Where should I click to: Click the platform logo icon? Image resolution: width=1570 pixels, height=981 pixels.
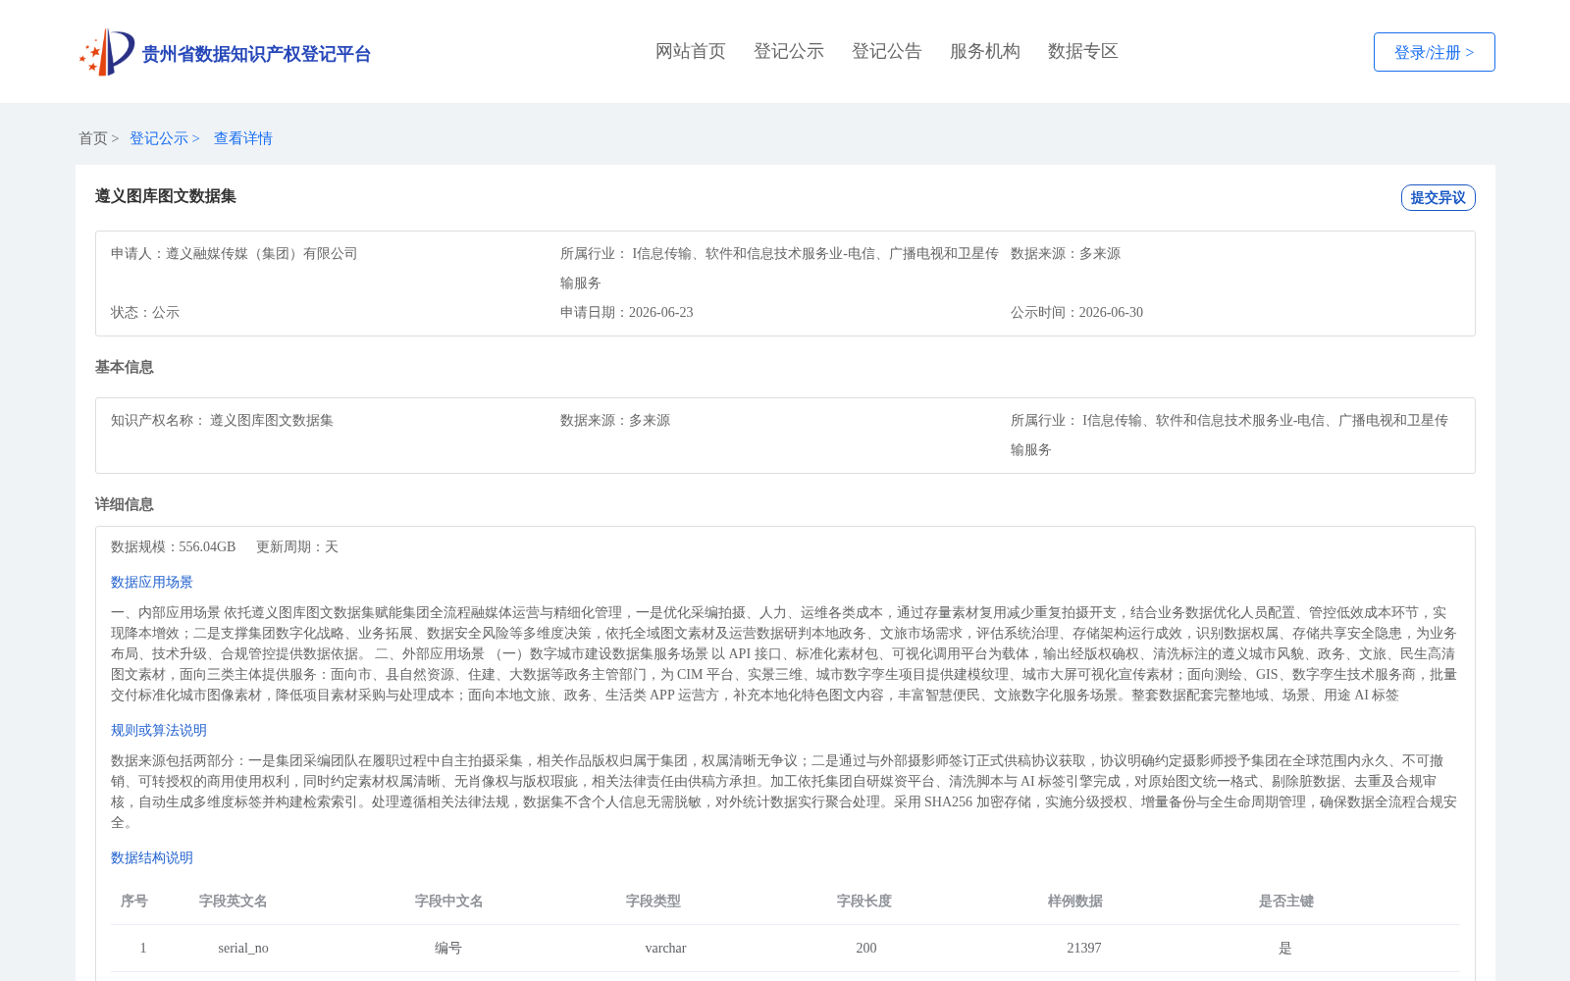(107, 52)
